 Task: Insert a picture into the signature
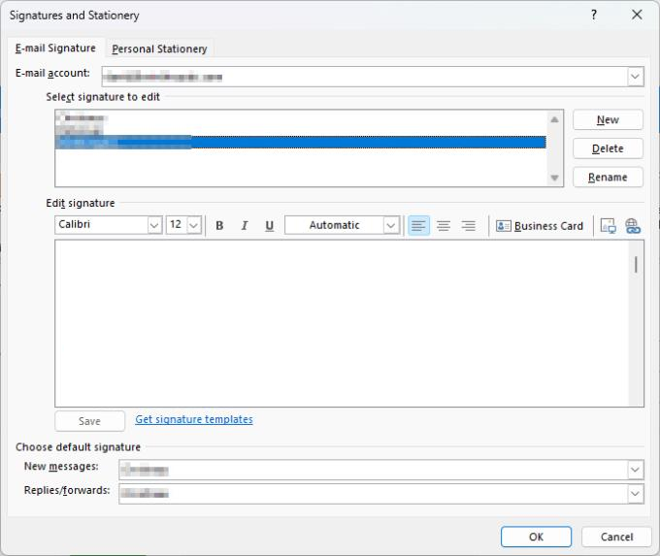608,226
